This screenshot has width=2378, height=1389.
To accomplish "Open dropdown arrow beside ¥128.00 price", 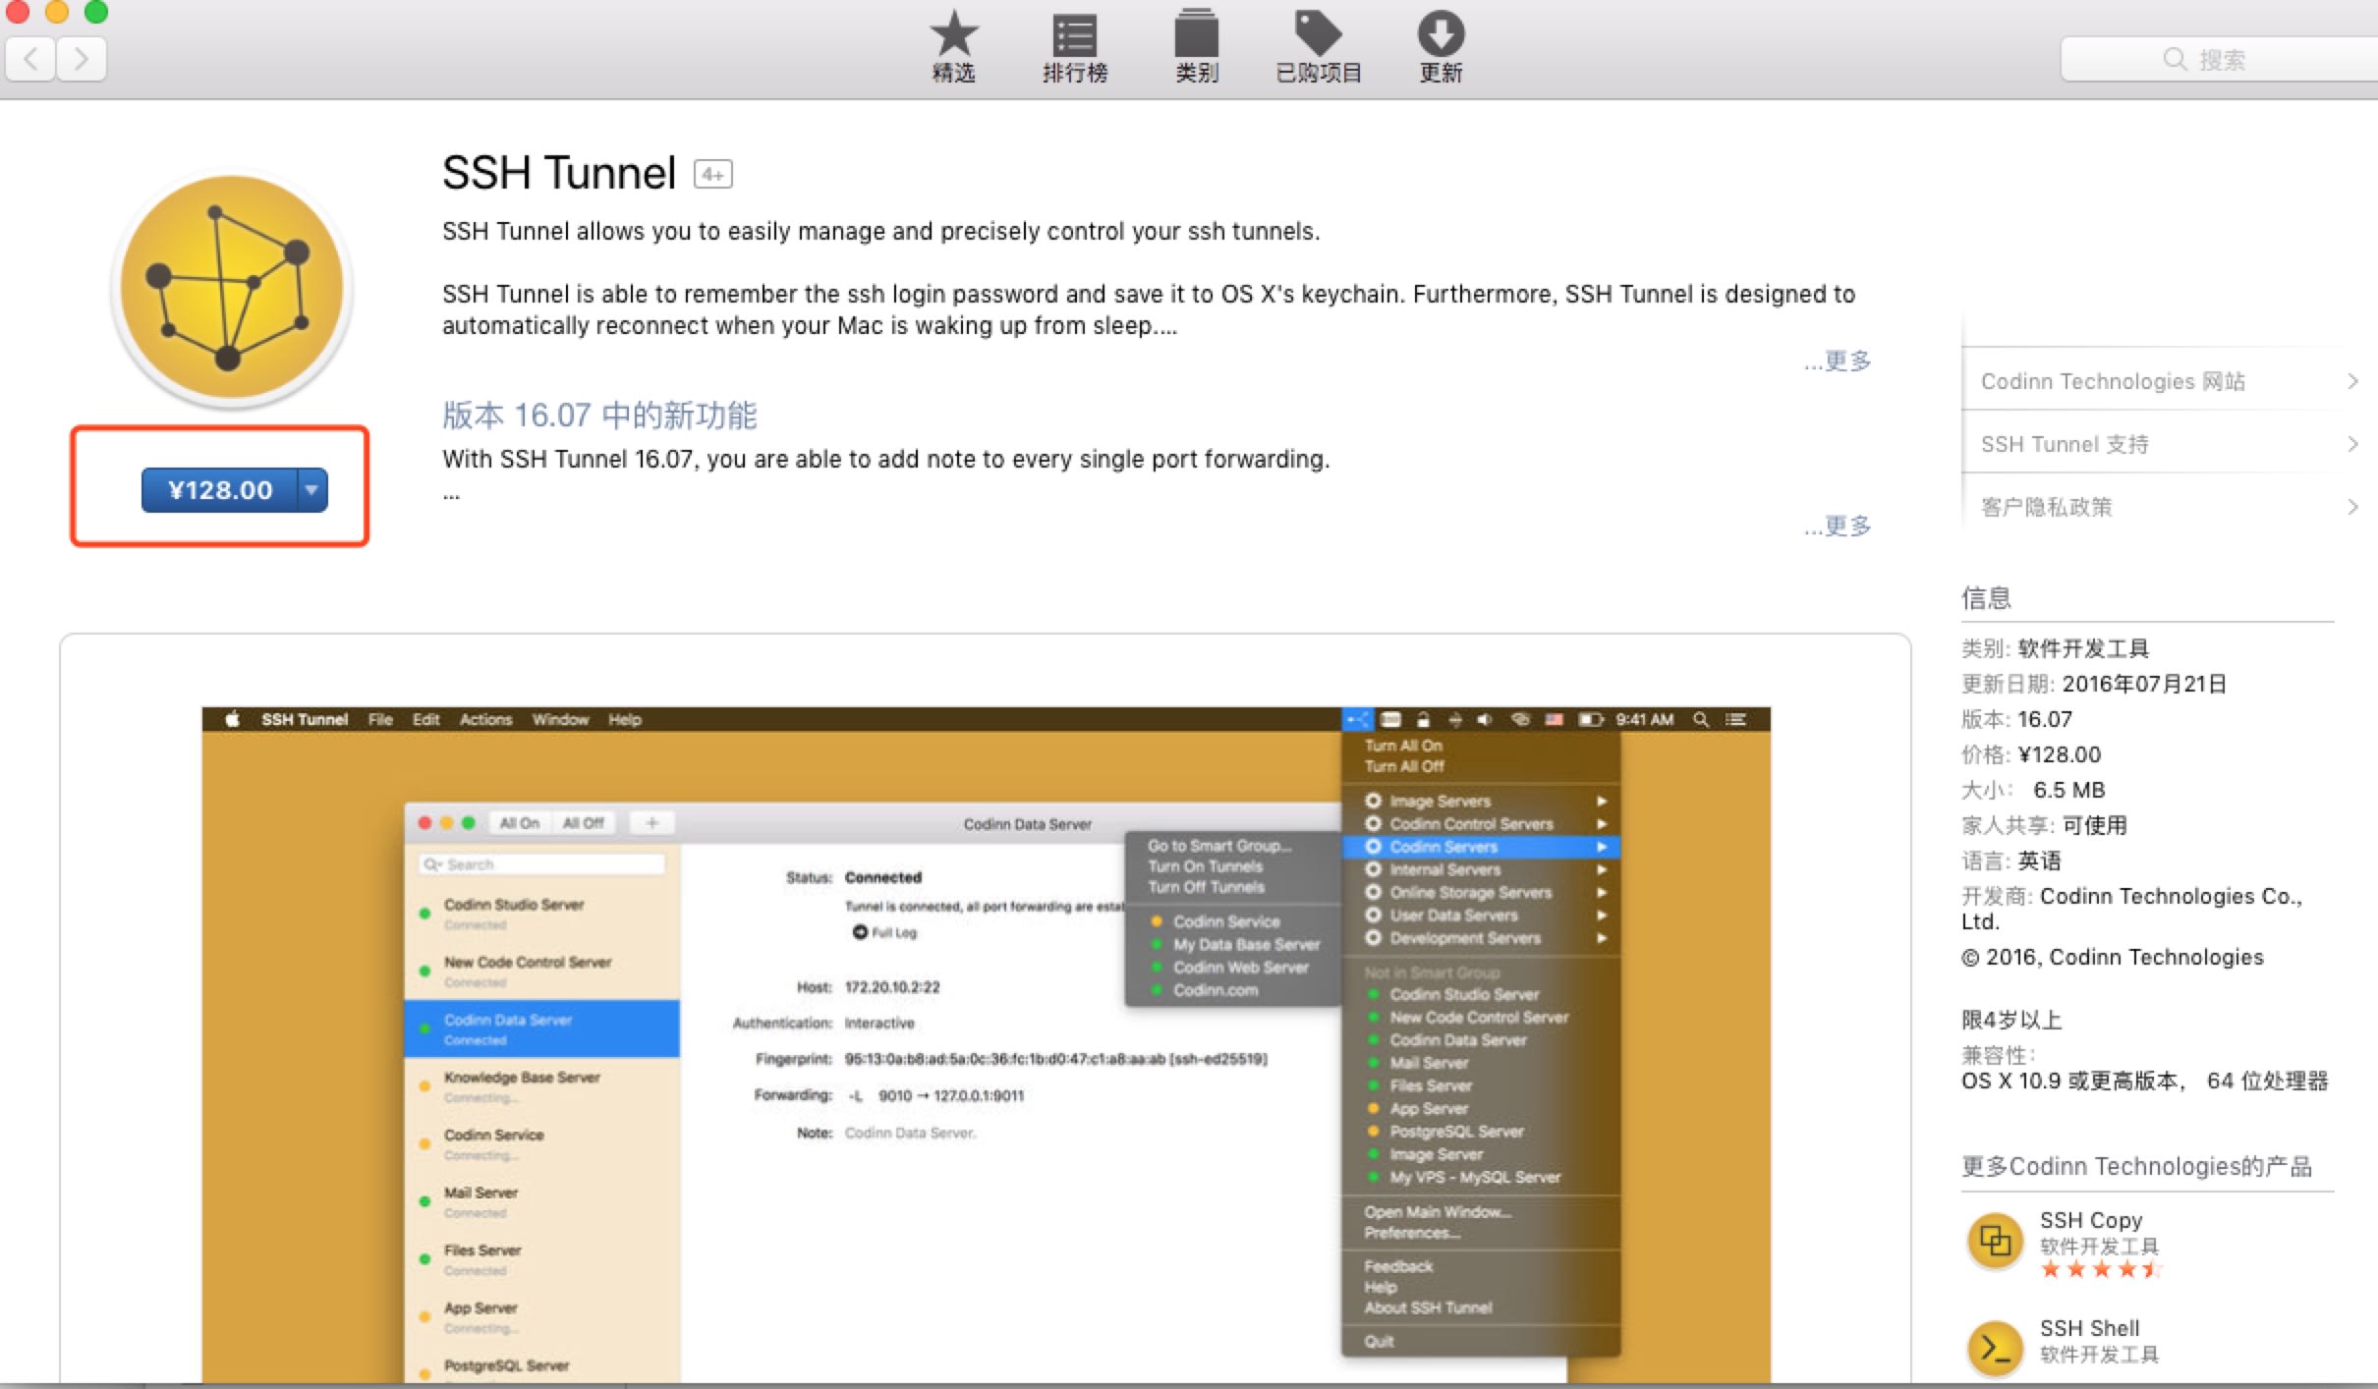I will click(x=312, y=490).
